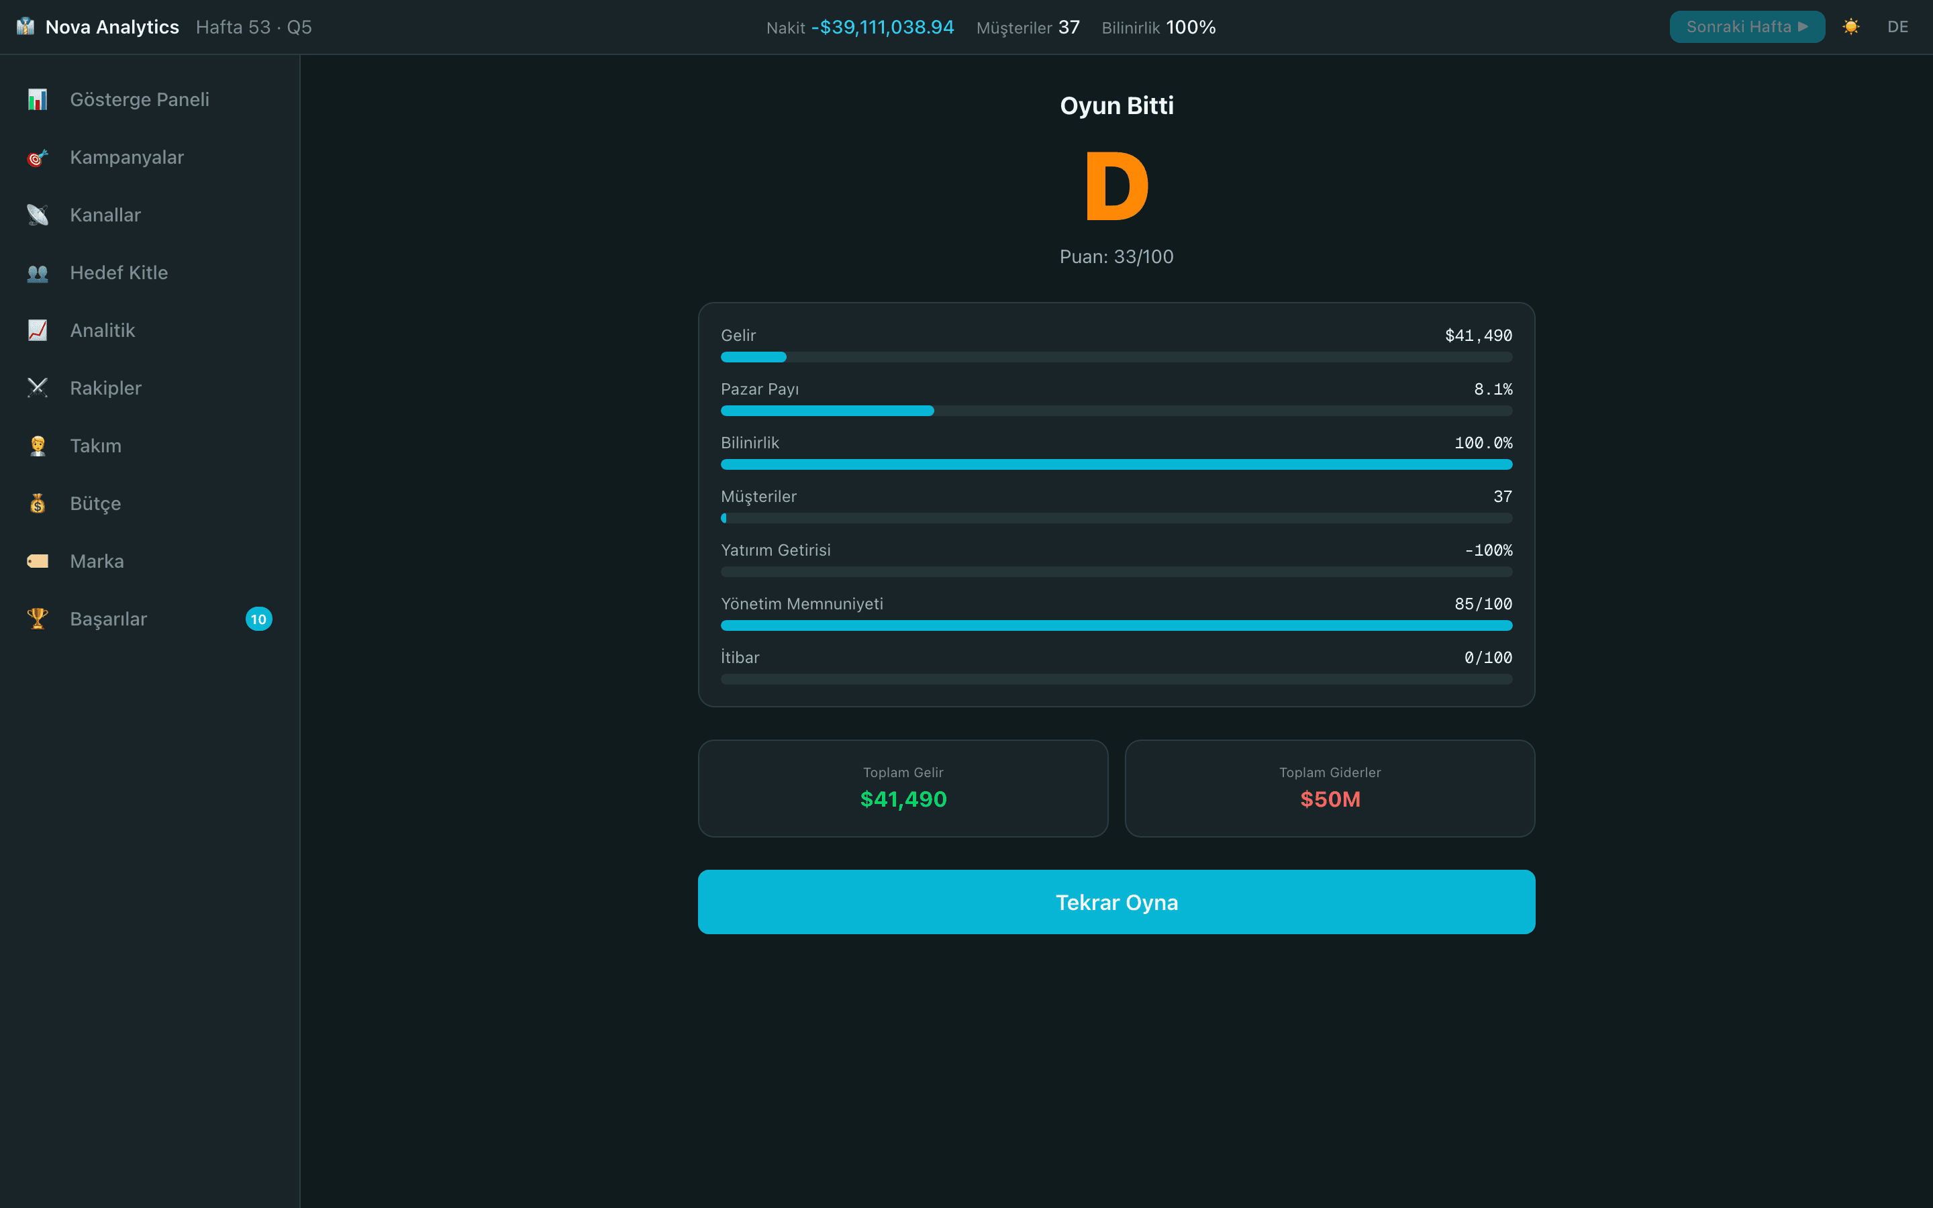1933x1208 pixels.
Task: Click the Rakipler crossed swords icon
Action: (38, 387)
